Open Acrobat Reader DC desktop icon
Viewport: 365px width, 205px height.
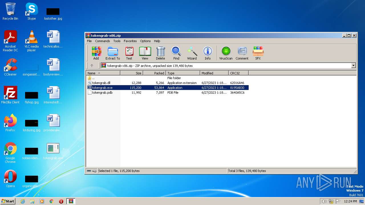click(x=10, y=41)
